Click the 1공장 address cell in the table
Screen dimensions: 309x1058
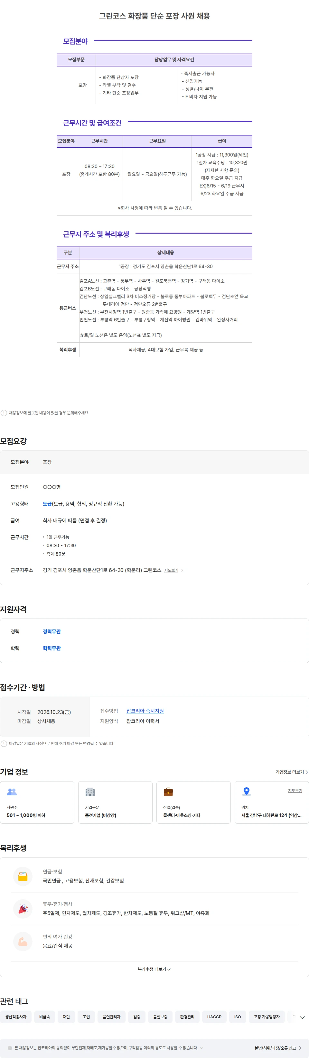165,267
